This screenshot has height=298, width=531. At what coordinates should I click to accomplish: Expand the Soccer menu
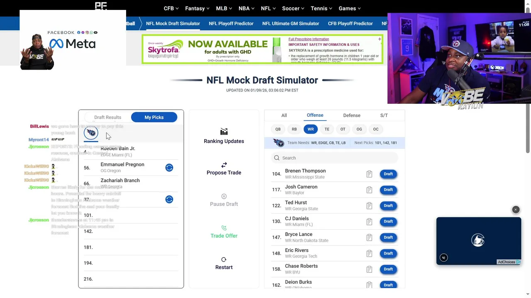click(293, 8)
